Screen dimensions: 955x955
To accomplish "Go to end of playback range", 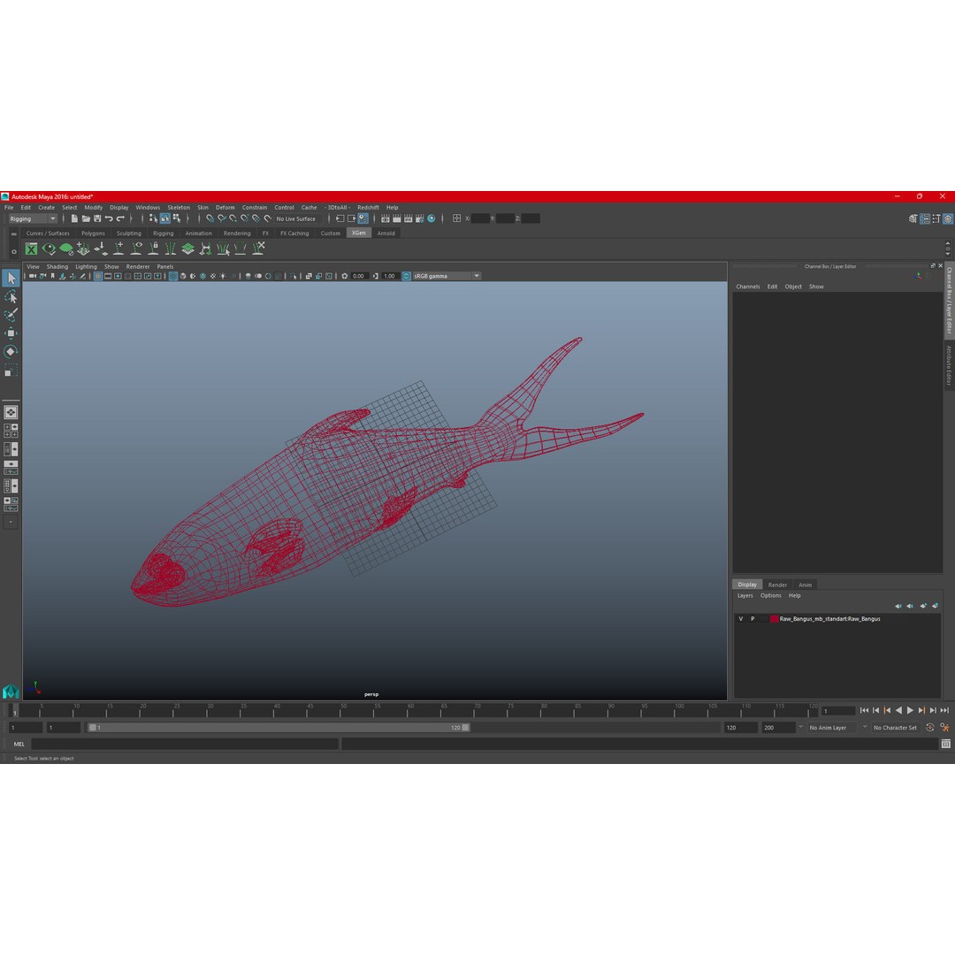I will 944,711.
